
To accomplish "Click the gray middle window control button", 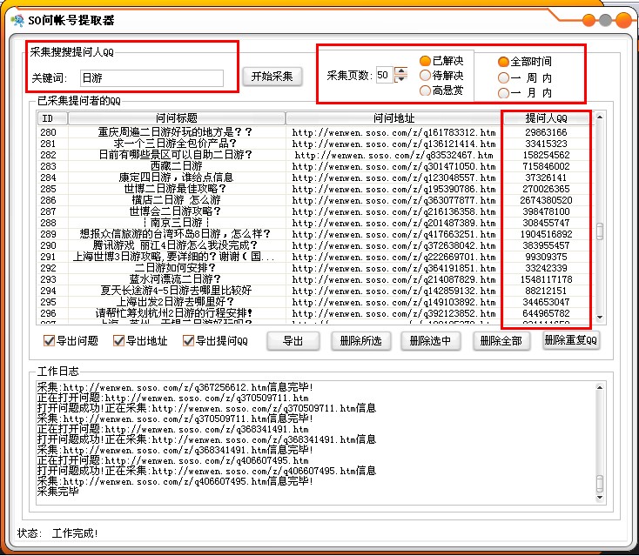I will tap(606, 20).
